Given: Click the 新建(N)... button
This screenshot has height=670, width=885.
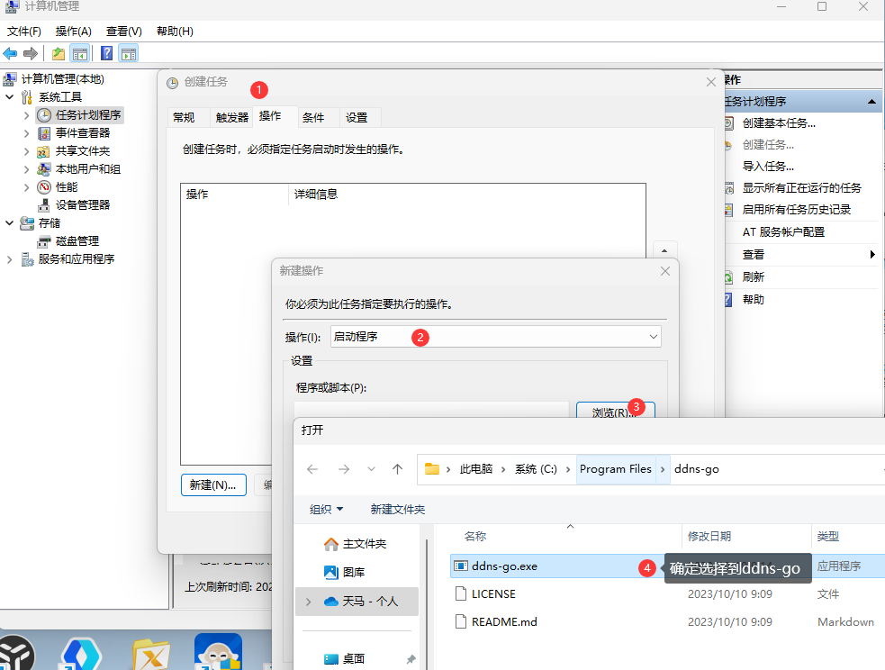Looking at the screenshot, I should 213,485.
